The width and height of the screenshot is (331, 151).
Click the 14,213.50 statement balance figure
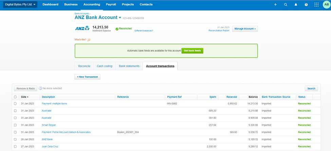point(100,27)
